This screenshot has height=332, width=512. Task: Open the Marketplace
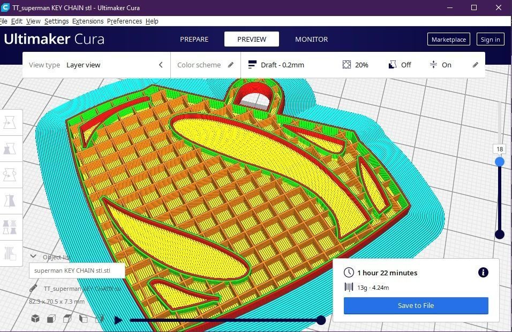(449, 39)
